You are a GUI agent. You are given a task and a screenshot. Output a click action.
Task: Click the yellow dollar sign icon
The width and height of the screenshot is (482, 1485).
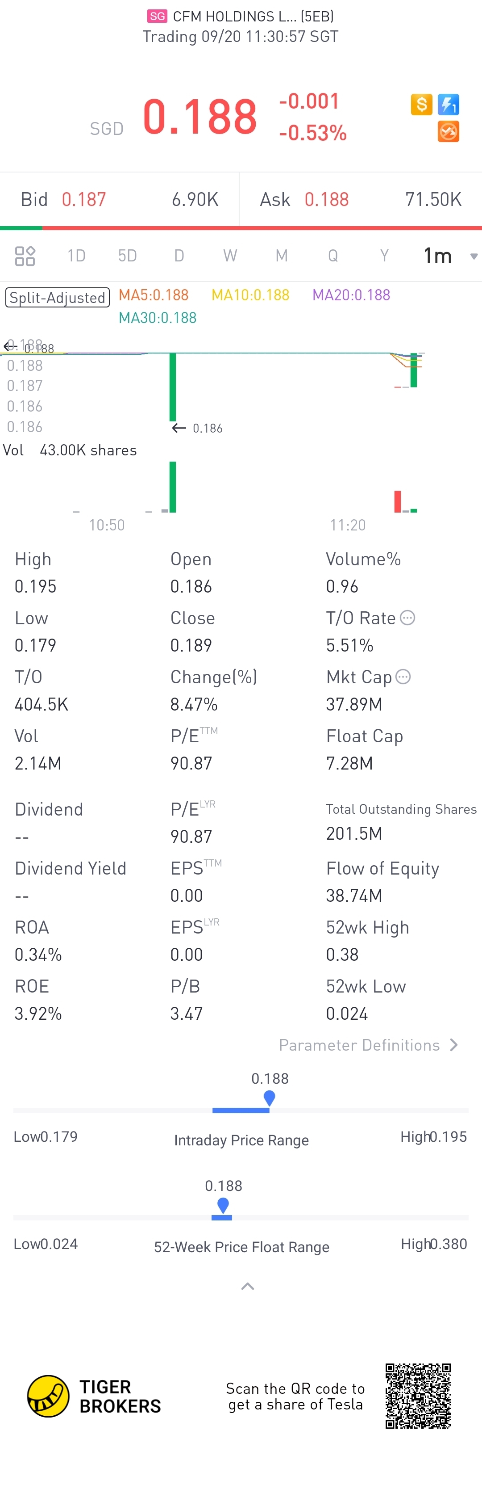pos(421,104)
